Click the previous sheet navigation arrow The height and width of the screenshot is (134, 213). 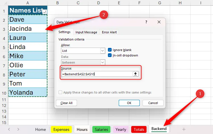[x=9, y=129]
